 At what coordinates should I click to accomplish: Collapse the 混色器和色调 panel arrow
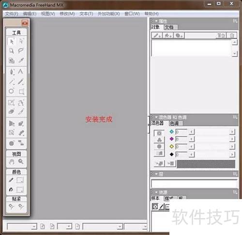click(156, 117)
